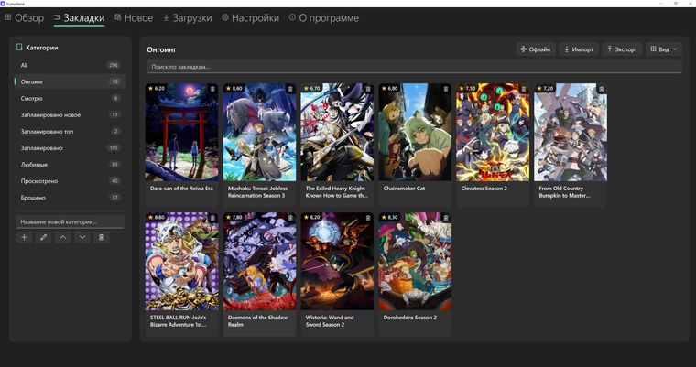Open The Exiled Heavy Knight poster
This screenshot has height=367, width=696.
pyautogui.click(x=337, y=132)
